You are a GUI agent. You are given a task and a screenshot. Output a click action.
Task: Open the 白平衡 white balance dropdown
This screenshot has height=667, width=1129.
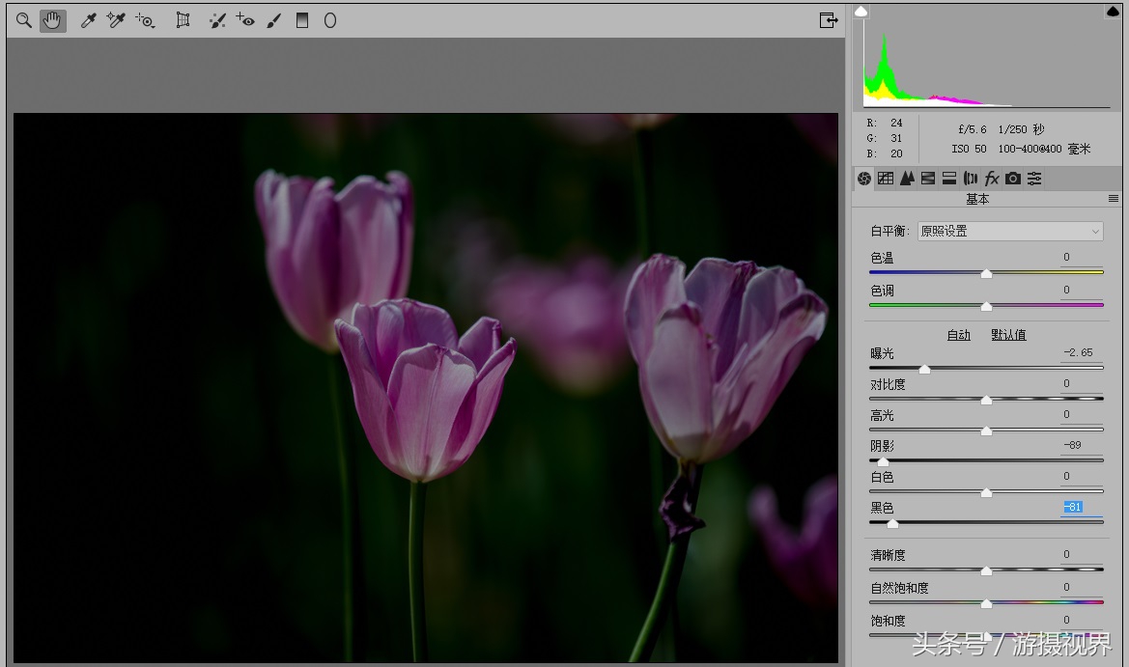[1009, 232]
